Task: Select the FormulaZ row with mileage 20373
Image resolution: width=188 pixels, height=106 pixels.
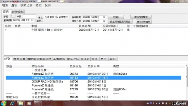Action: click(x=93, y=74)
